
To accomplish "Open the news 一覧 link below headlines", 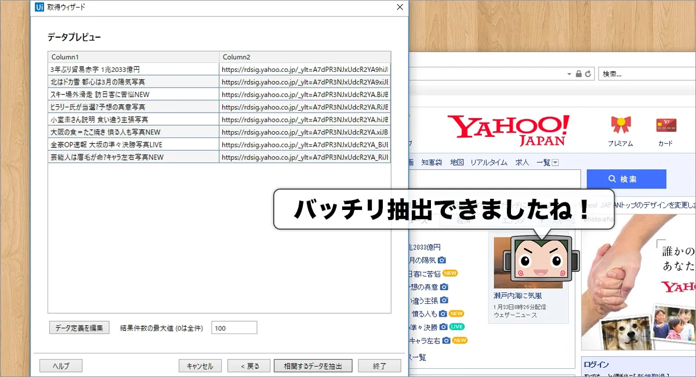I will pos(418,357).
